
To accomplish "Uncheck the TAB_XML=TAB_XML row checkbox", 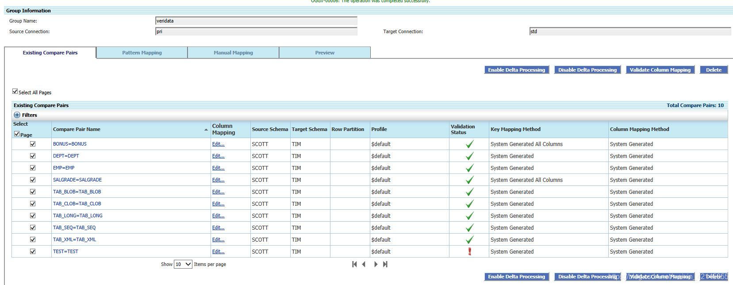I will click(33, 239).
